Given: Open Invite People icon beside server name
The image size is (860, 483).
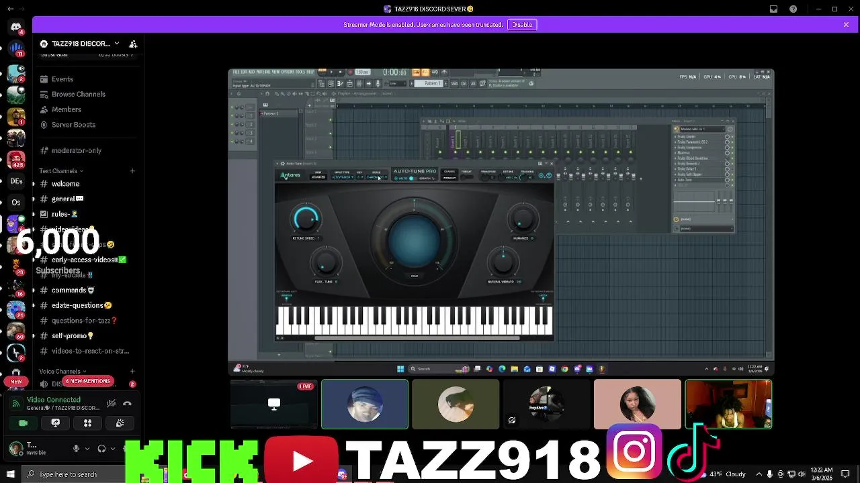Looking at the screenshot, I should click(133, 44).
